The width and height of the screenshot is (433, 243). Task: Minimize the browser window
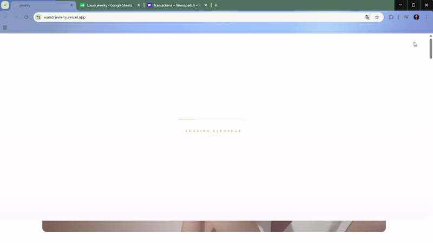tap(401, 5)
